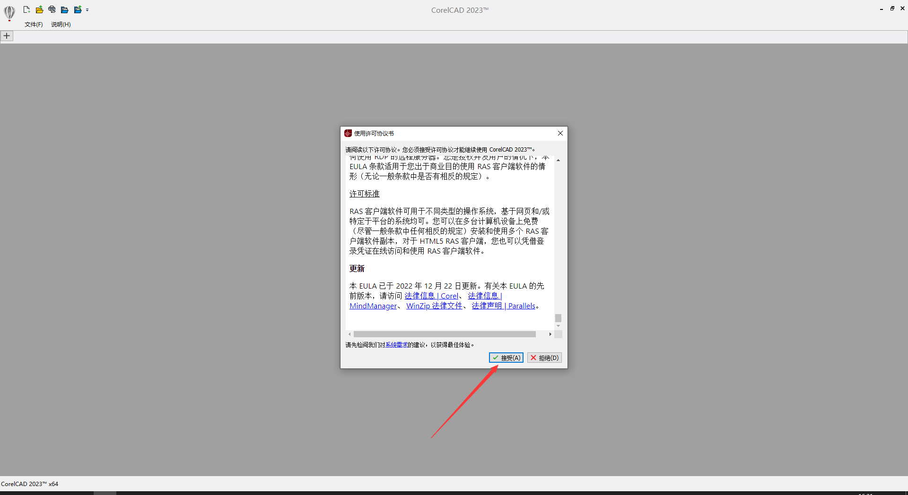Expand the quick access toolbar customize arrow

(x=87, y=10)
